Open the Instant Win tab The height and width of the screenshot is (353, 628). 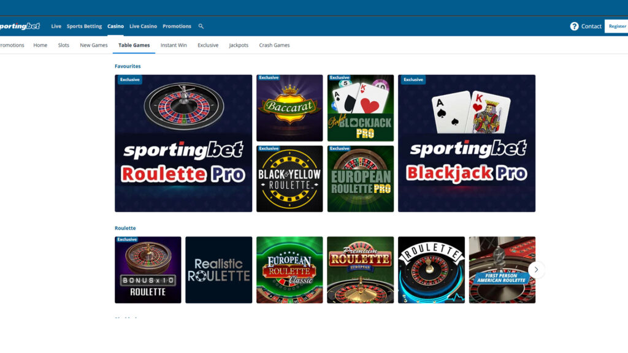[x=174, y=45]
